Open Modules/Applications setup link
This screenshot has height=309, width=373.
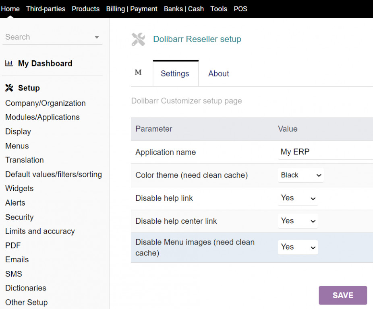tap(42, 117)
